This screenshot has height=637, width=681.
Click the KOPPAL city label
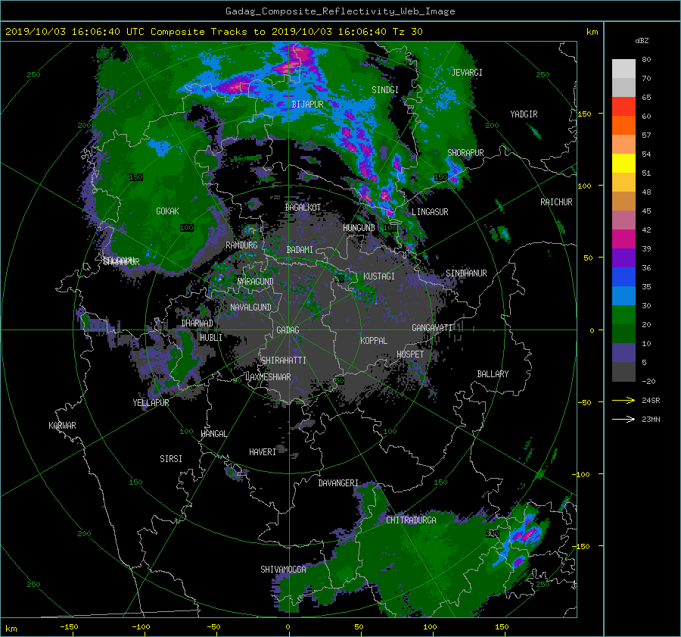[374, 341]
